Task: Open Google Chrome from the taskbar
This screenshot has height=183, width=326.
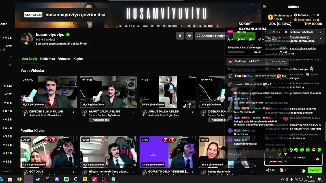Action: 19,179
